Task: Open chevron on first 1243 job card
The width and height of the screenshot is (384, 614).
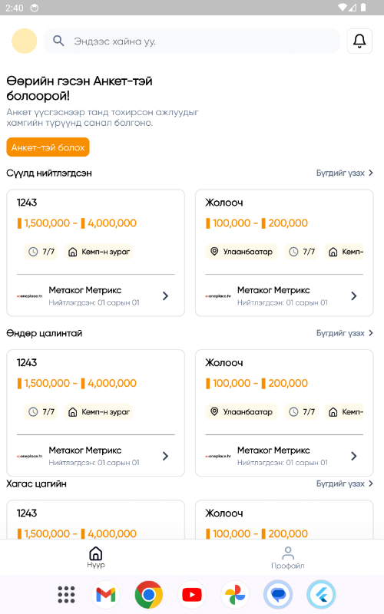Action: pos(165,296)
